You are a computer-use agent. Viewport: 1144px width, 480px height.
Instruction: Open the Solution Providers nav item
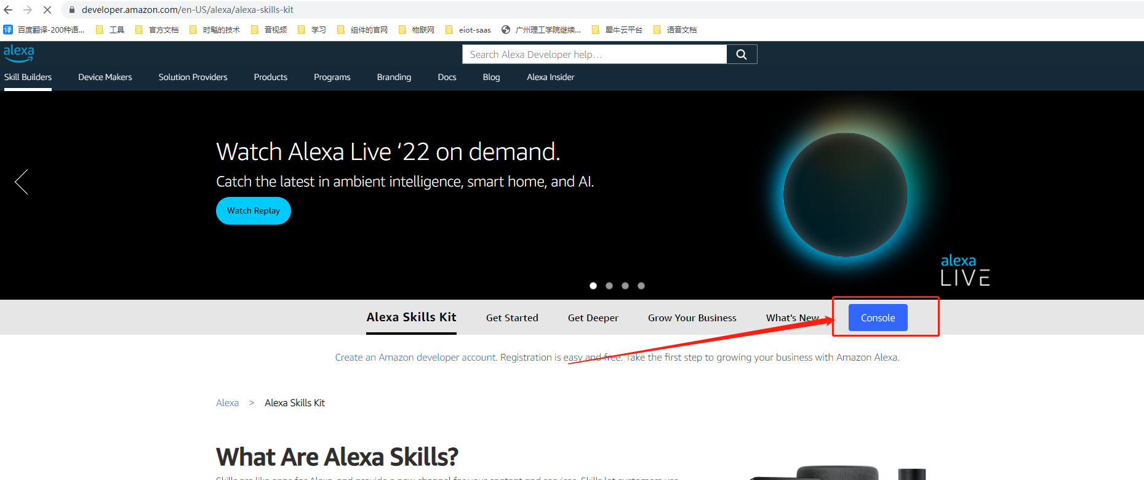pos(193,77)
